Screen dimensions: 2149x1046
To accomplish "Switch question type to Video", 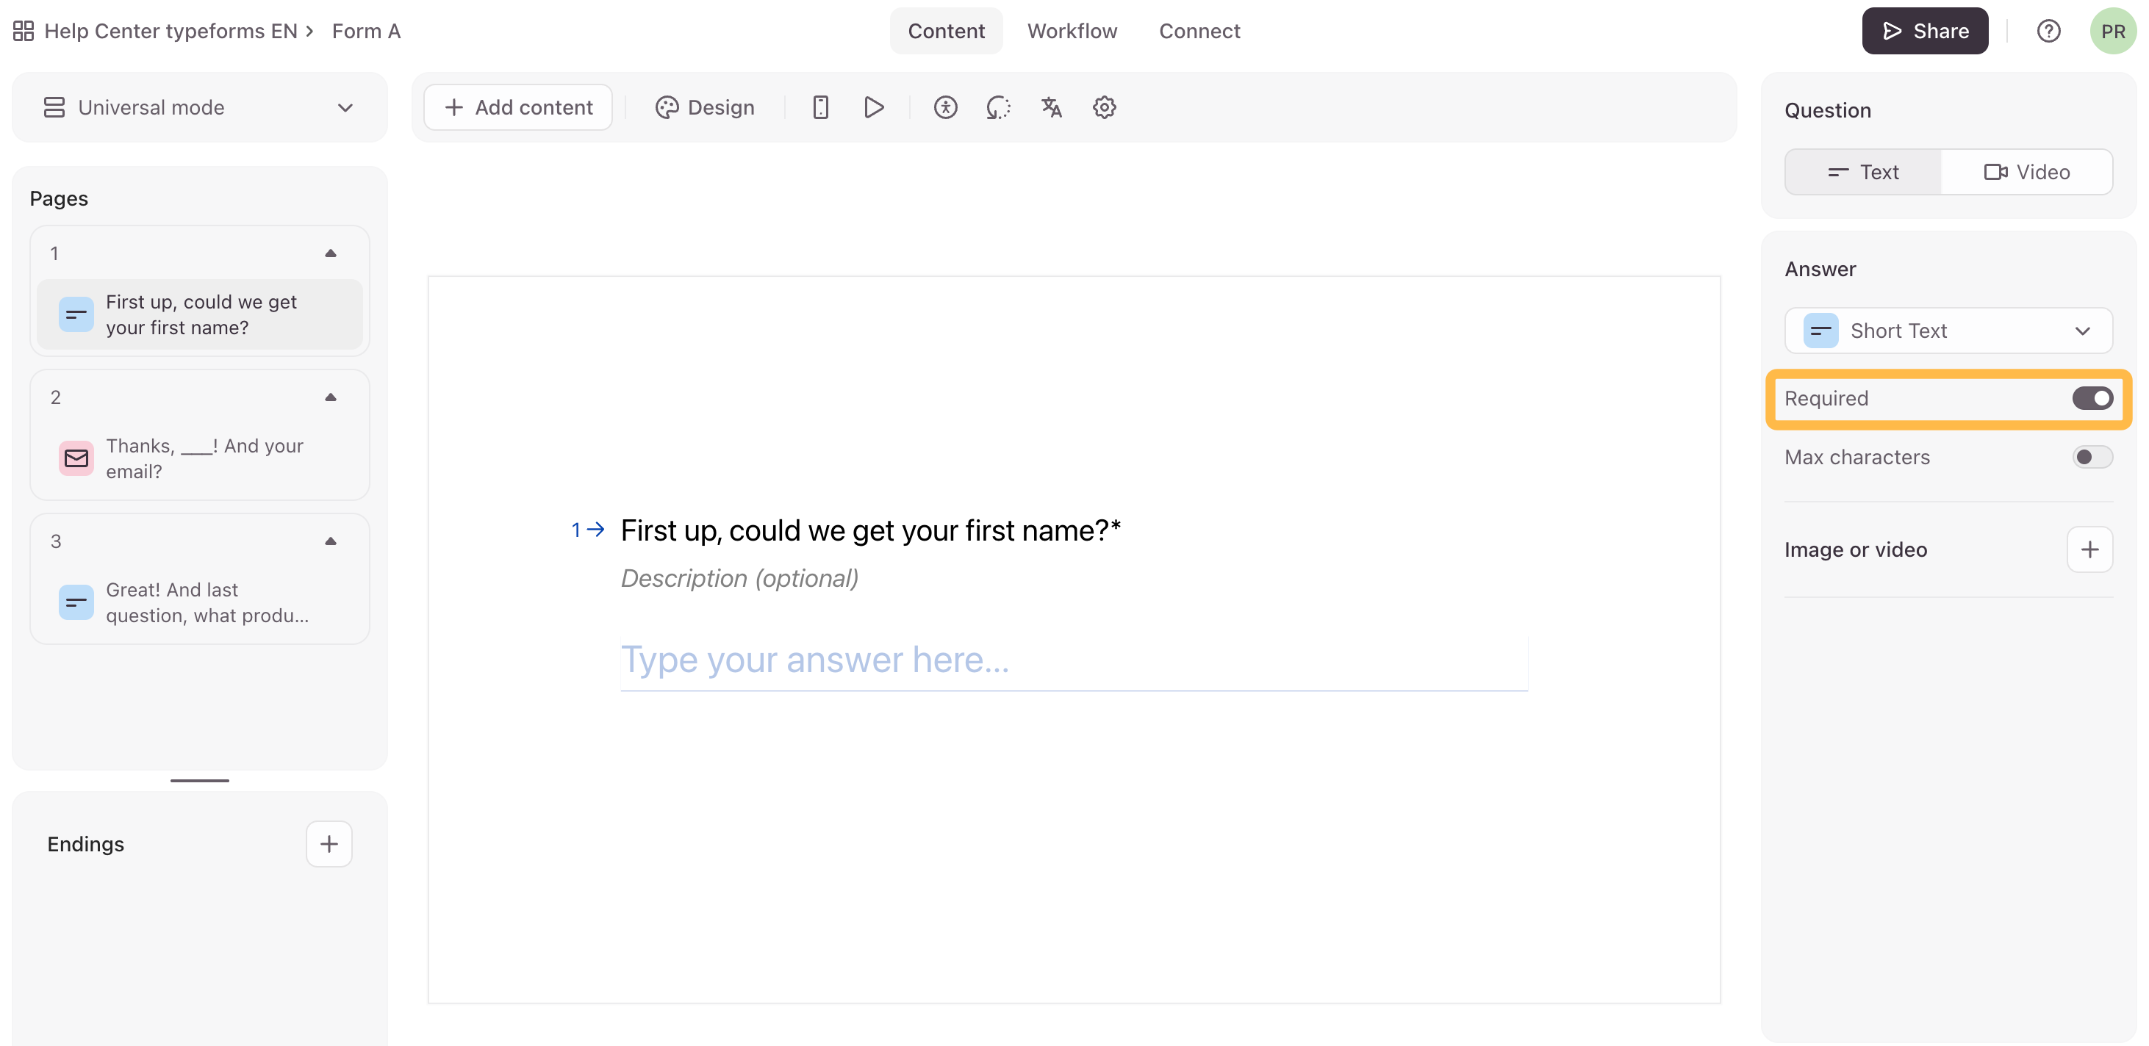I will [x=2026, y=172].
